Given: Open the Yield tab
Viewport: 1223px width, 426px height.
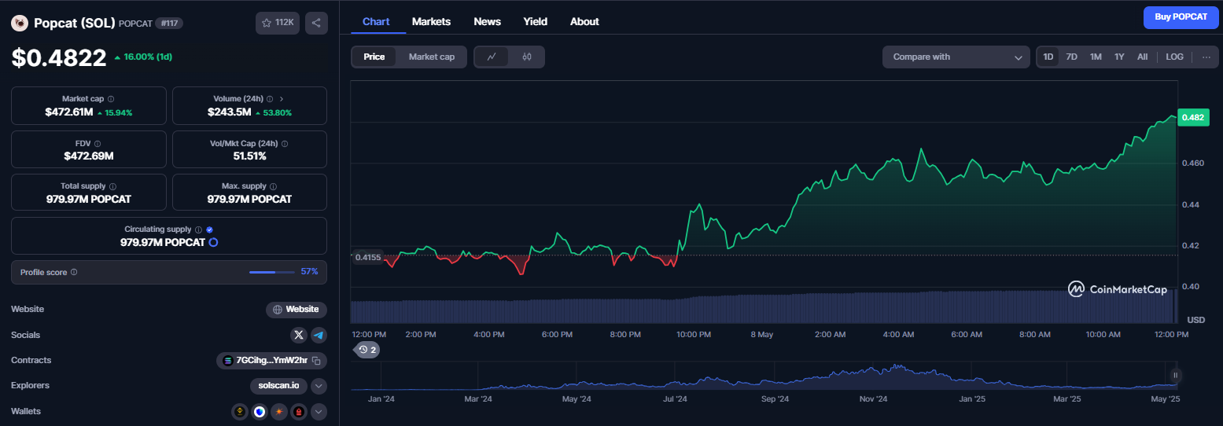Looking at the screenshot, I should (x=536, y=21).
